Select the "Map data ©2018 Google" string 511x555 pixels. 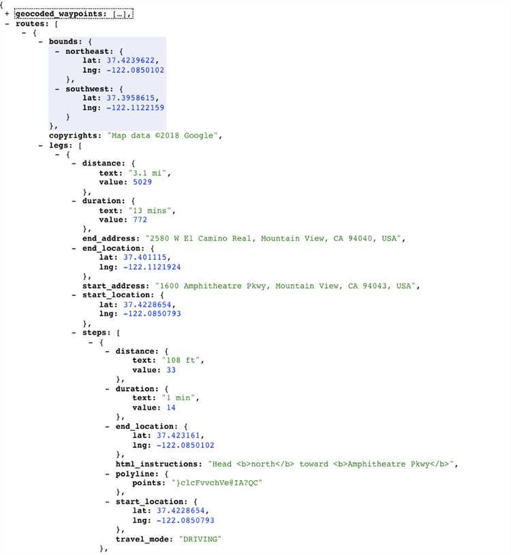[162, 136]
